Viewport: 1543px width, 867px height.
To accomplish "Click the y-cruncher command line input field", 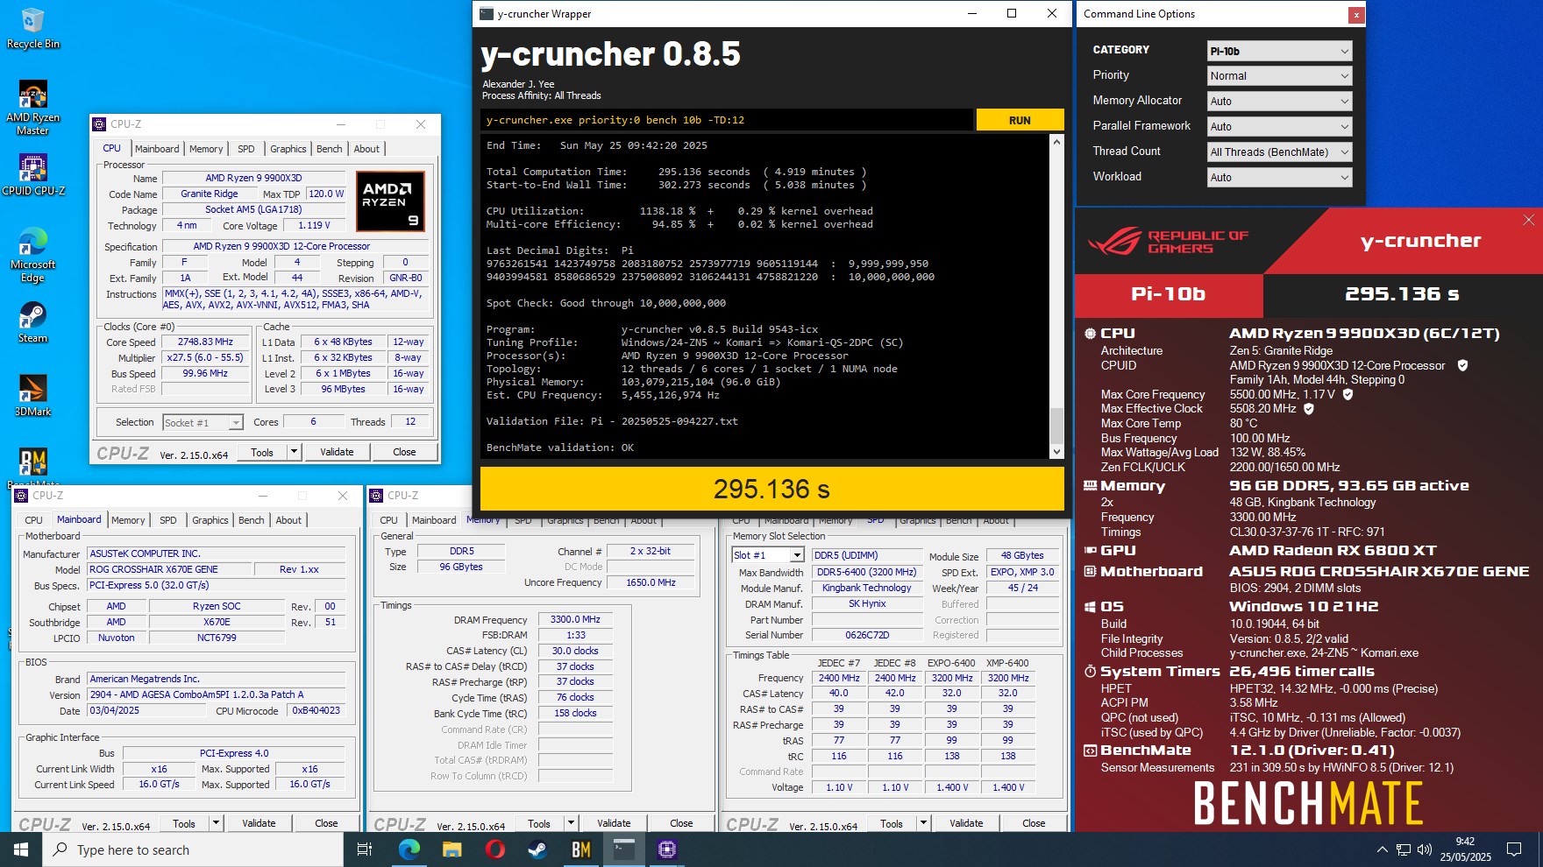I will (x=726, y=120).
